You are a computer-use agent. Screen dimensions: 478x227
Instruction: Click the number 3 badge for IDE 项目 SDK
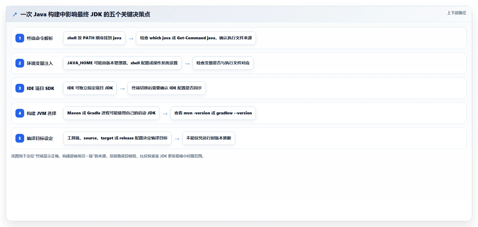pos(20,88)
